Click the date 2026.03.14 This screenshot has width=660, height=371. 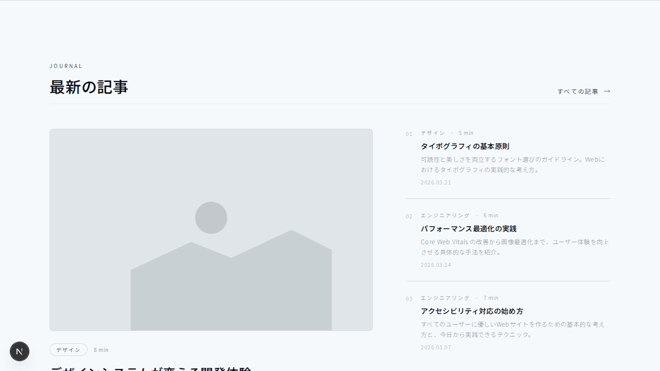pyautogui.click(x=436, y=265)
